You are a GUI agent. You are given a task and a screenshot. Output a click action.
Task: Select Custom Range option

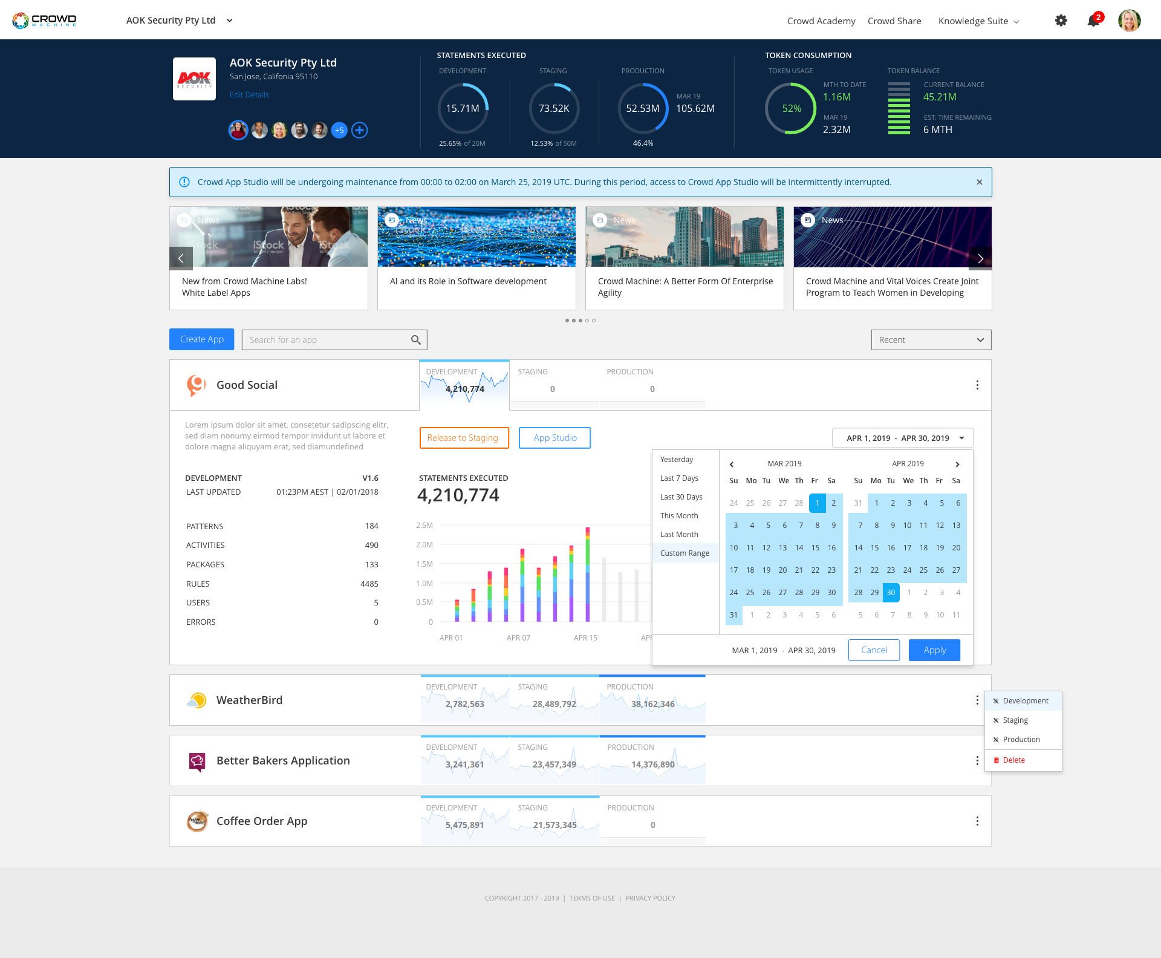tap(686, 553)
